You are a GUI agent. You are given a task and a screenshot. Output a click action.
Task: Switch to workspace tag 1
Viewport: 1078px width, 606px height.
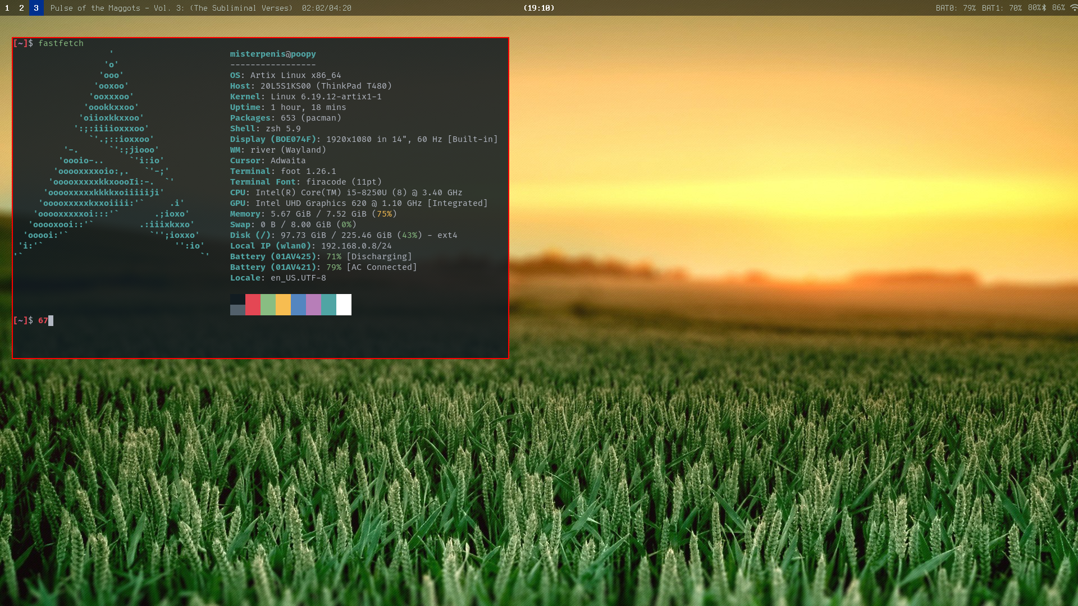tap(7, 8)
